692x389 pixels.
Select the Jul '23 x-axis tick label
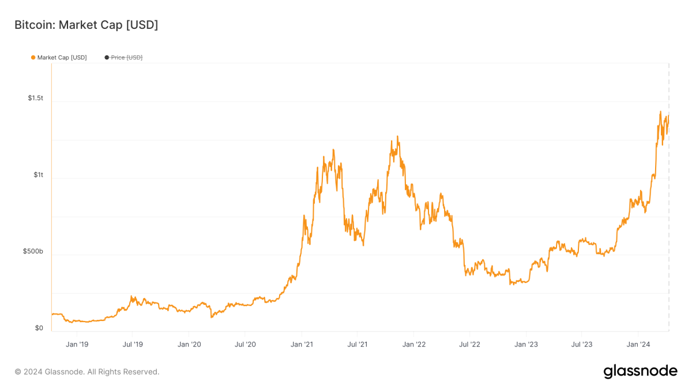[x=581, y=345]
